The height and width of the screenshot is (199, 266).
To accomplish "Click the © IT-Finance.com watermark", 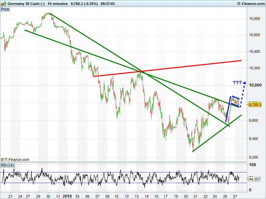I will 15,160.
